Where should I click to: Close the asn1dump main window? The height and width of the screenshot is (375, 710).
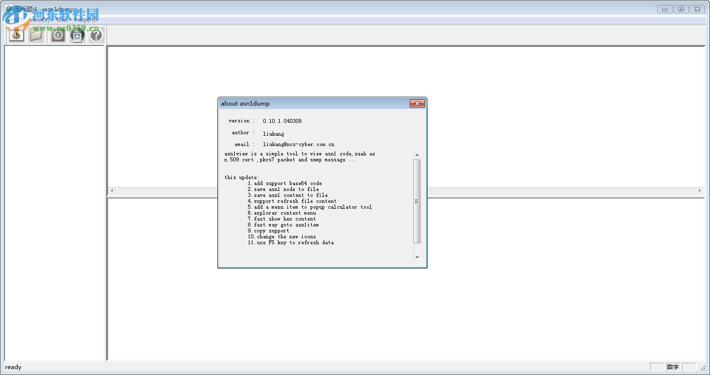tap(697, 9)
